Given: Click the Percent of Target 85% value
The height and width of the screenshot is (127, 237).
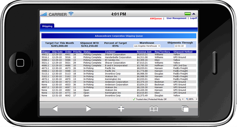Looking at the screenshot, I should tap(115, 46).
